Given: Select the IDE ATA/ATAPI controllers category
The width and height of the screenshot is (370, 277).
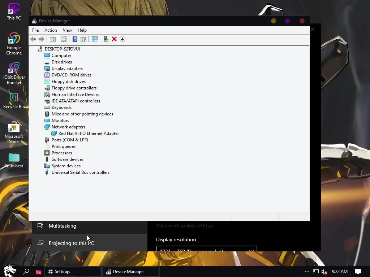Looking at the screenshot, I should point(76,101).
